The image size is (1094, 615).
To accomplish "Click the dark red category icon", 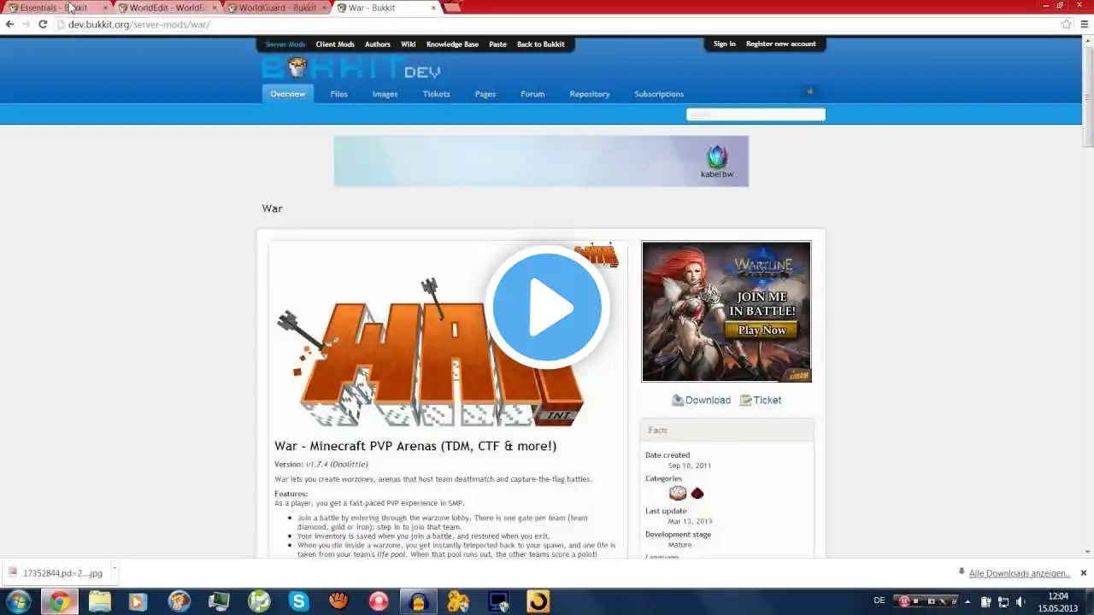I will click(697, 493).
